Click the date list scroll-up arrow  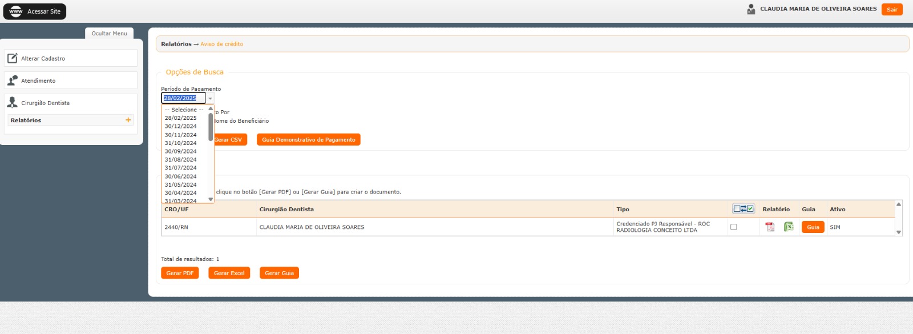(x=211, y=108)
